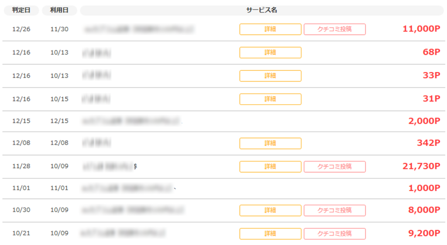The height and width of the screenshot is (245, 447).
Task: Select the 利用日 column header
Action: 59,10
